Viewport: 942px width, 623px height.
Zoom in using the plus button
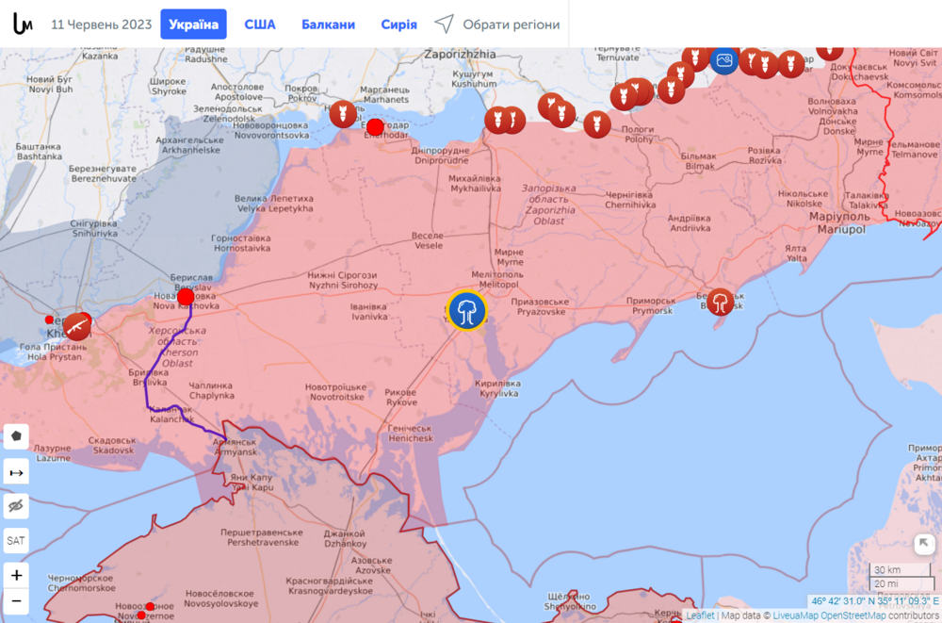[x=16, y=573]
